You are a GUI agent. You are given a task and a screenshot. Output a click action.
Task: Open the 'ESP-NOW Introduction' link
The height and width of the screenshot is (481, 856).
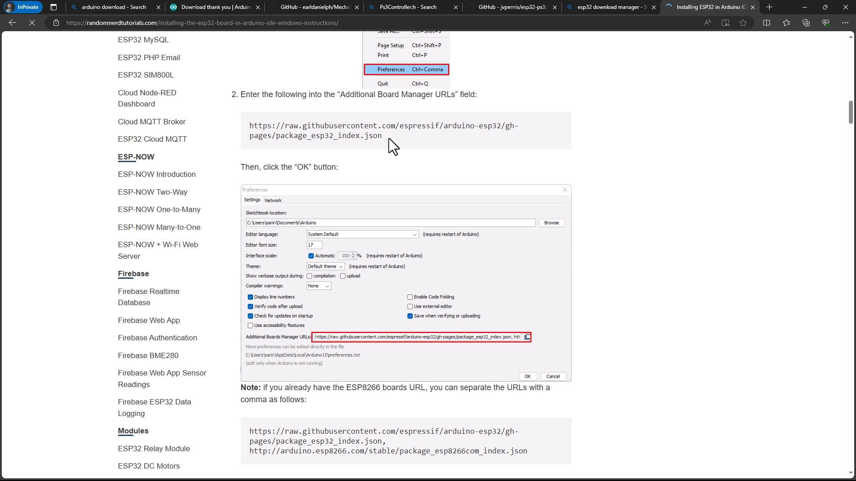[156, 174]
